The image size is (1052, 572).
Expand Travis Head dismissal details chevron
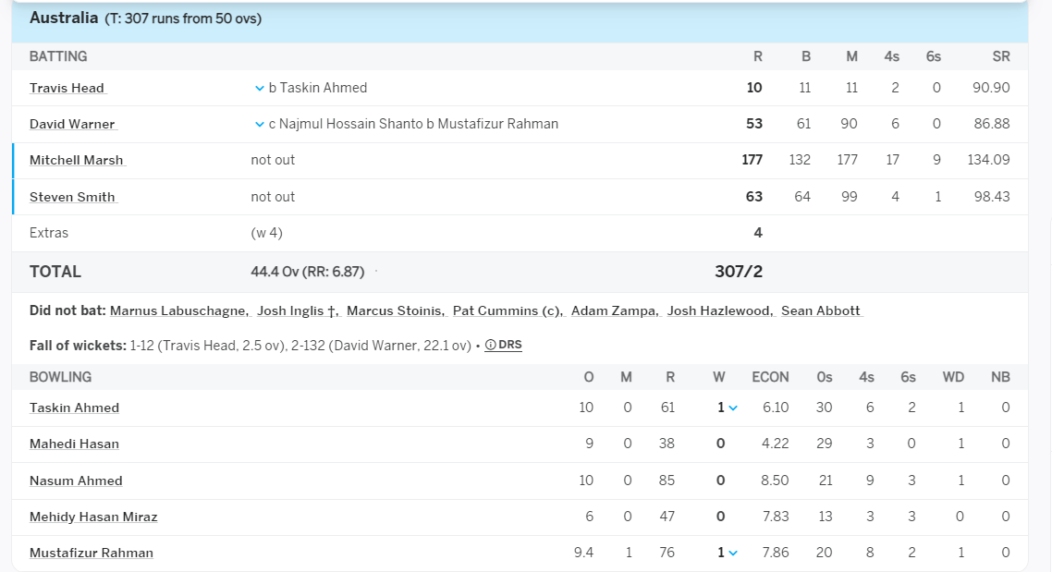point(259,88)
